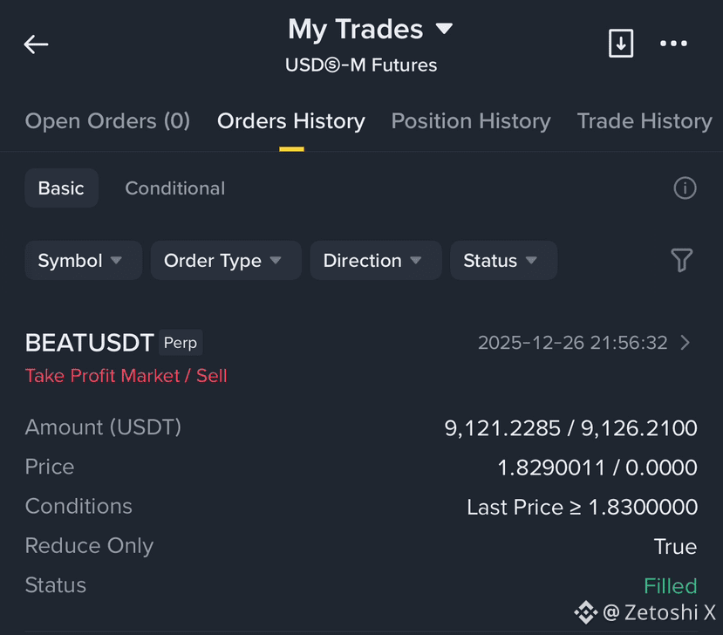
Task: Open the Order Type filter dropdown
Action: click(x=226, y=261)
